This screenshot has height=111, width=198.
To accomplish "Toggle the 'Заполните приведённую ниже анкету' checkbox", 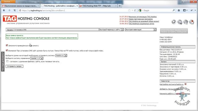I will pos(7,45).
